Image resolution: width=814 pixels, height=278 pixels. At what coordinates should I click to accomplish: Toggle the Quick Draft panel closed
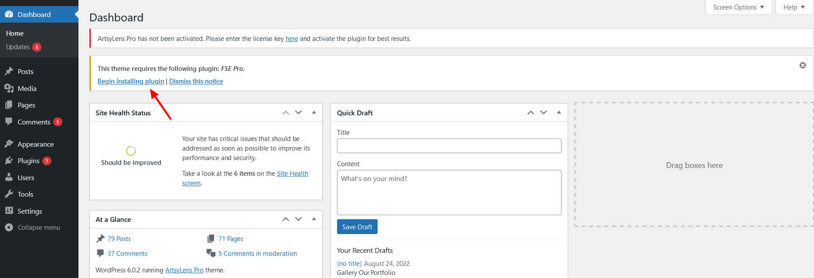[559, 112]
